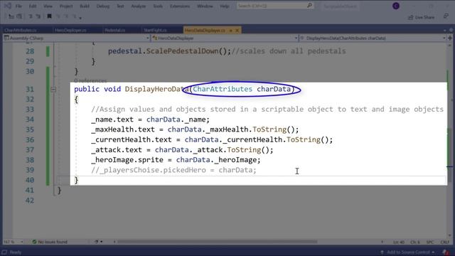Image resolution: width=455 pixels, height=256 pixels.
Task: Click the bookmark toolbar icon
Action: [x=49, y=16]
